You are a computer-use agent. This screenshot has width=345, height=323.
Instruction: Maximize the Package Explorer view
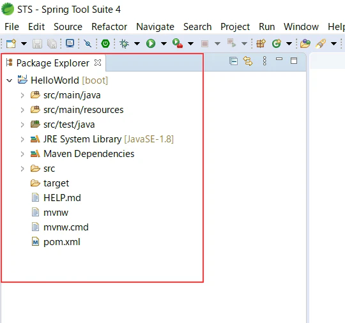tap(294, 61)
